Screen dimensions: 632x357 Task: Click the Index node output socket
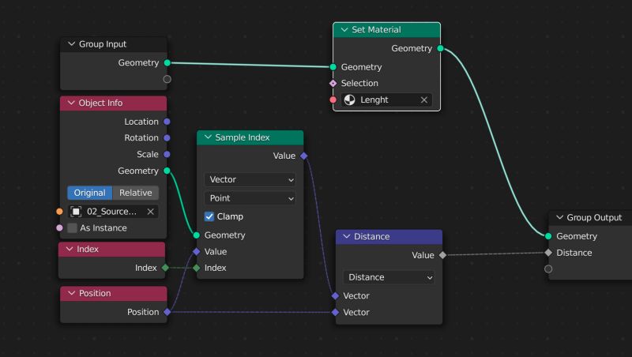pos(165,268)
